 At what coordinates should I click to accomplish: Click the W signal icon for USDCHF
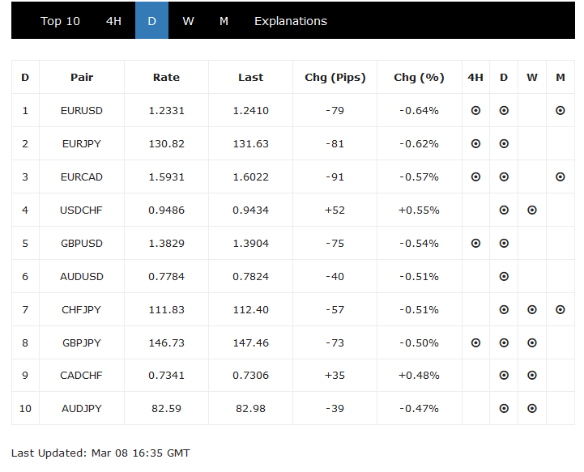pos(532,210)
